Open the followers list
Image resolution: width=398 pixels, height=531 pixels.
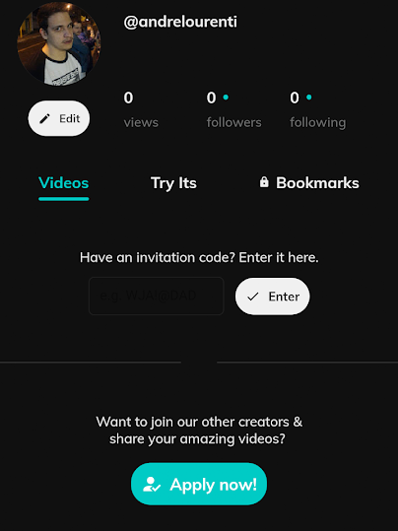[233, 110]
